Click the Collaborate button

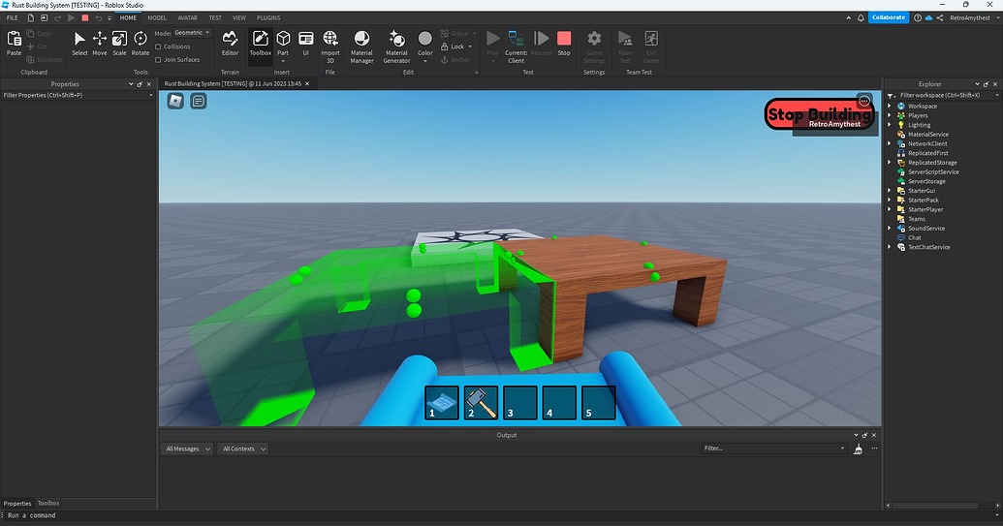(889, 17)
